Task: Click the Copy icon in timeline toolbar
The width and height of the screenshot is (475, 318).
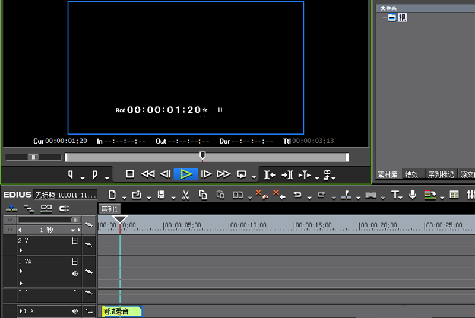Action: (203, 195)
